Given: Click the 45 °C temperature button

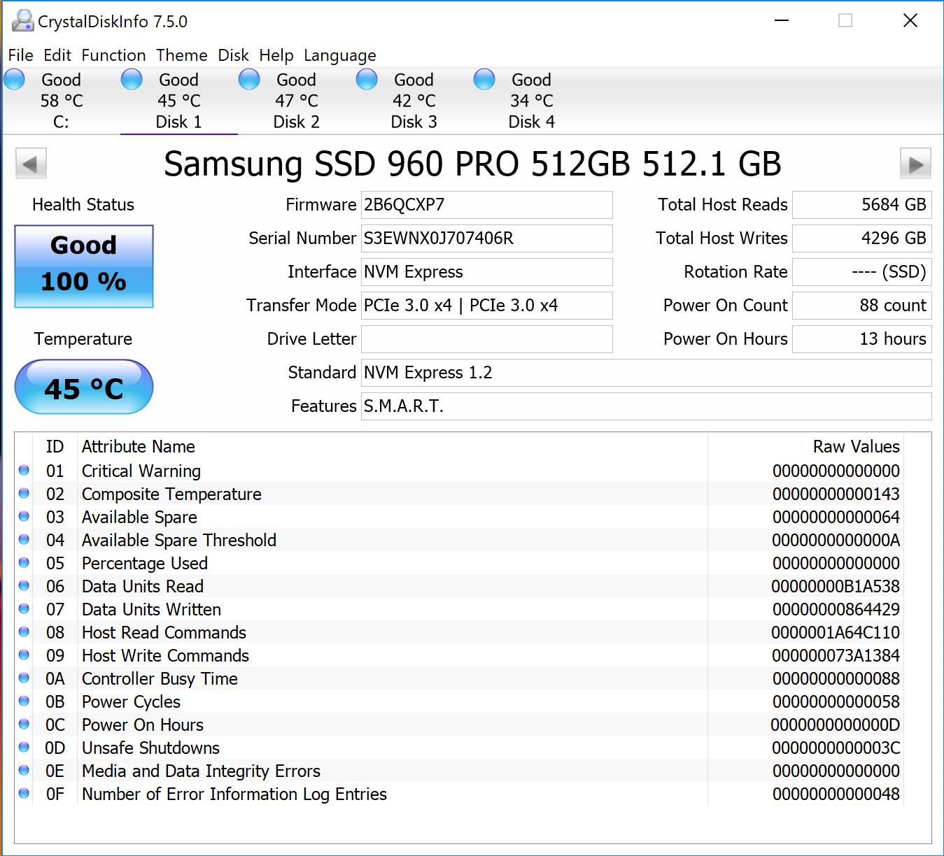Looking at the screenshot, I should pos(84,387).
